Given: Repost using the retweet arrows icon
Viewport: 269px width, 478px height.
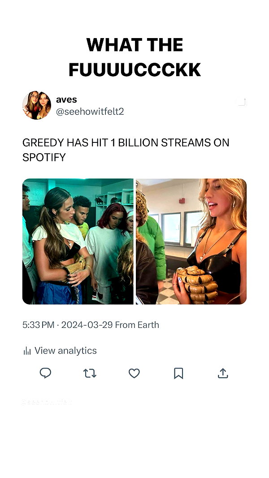Looking at the screenshot, I should click(x=90, y=373).
